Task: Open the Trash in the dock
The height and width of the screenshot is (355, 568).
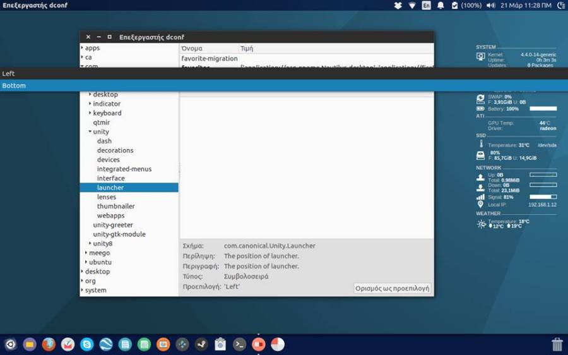Action: [x=557, y=344]
